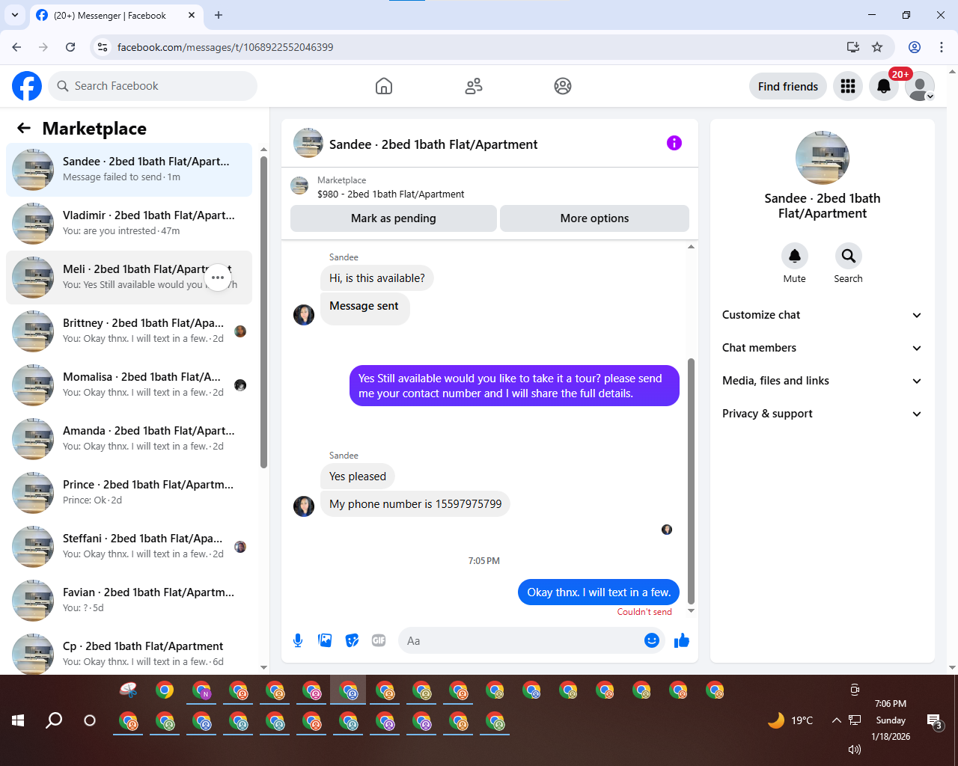Viewport: 958px width, 766px height.
Task: Click the volume icon in system tray
Action: coord(854,749)
